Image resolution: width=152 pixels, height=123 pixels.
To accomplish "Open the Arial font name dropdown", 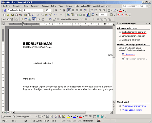I will pyautogui.click(x=42, y=10).
